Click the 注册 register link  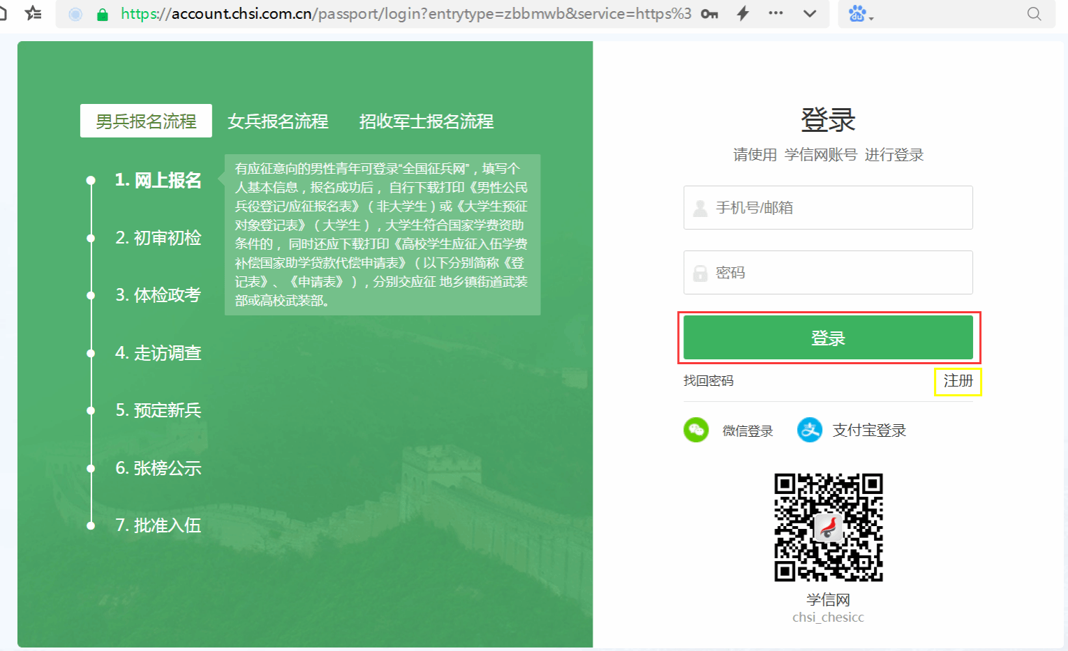coord(958,381)
